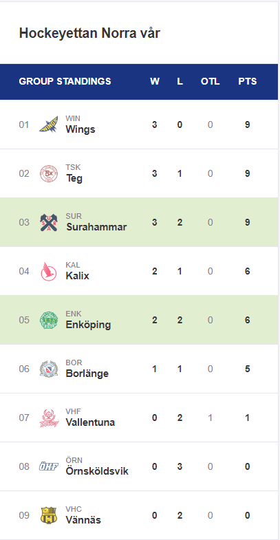The image size is (280, 540).
Task: Open the Vallentuna team link
Action: pos(90,422)
